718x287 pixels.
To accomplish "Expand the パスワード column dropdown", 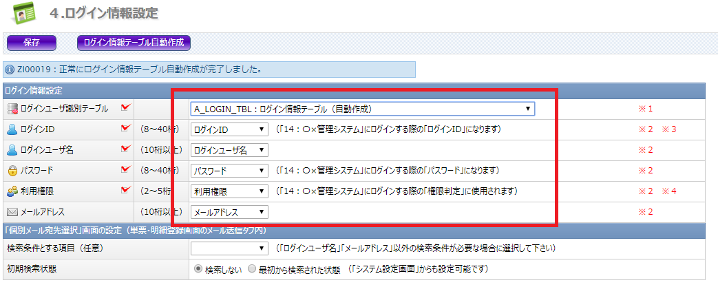I will coord(229,171).
